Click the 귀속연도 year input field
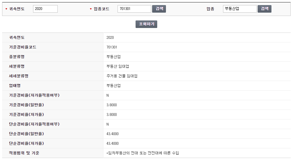Image resolution: width=294 pixels, height=161 pixels. (45, 9)
